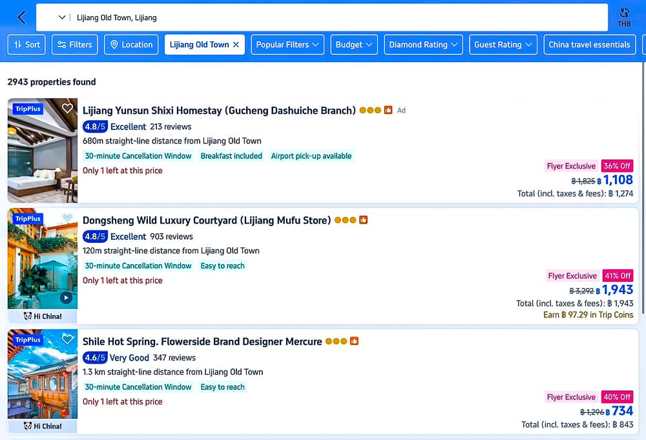Open the Guest Rating dropdown
646x440 pixels.
pos(503,45)
